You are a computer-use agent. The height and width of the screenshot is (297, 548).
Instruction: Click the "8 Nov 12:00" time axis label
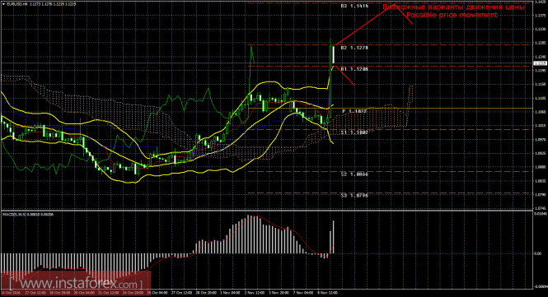327,293
